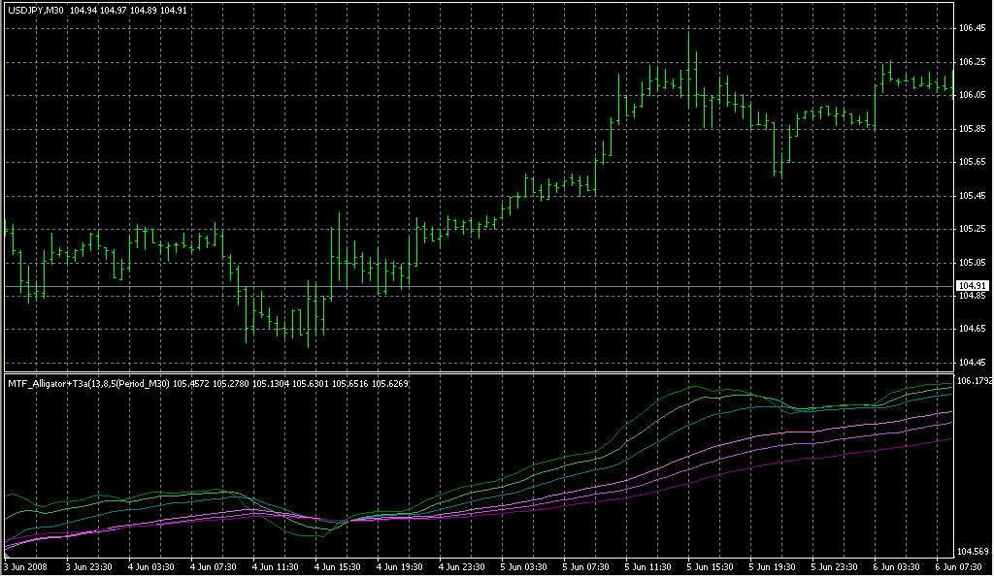994x576 pixels.
Task: Click indicator scale maximum value 106.1792
Action: (x=974, y=381)
